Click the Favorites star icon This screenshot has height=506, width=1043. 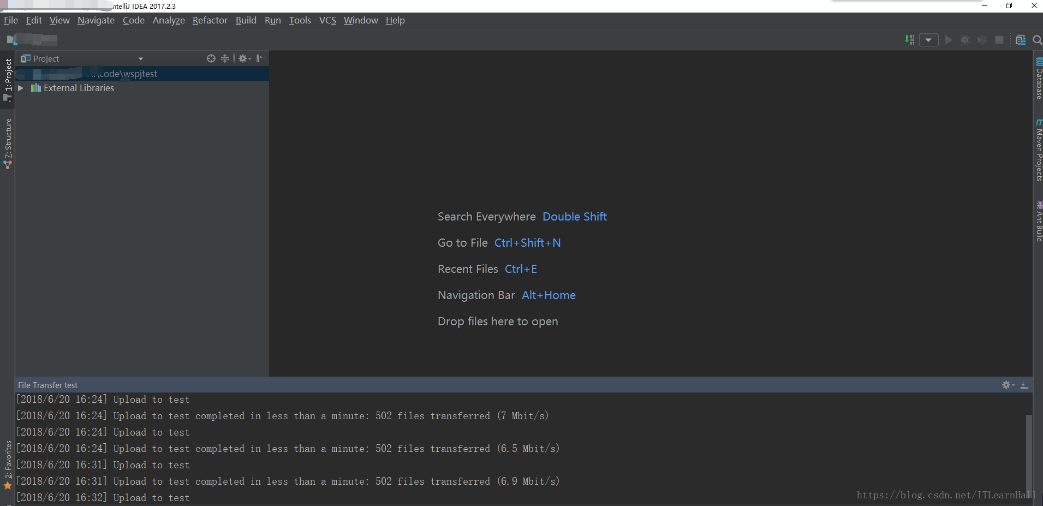click(x=8, y=485)
